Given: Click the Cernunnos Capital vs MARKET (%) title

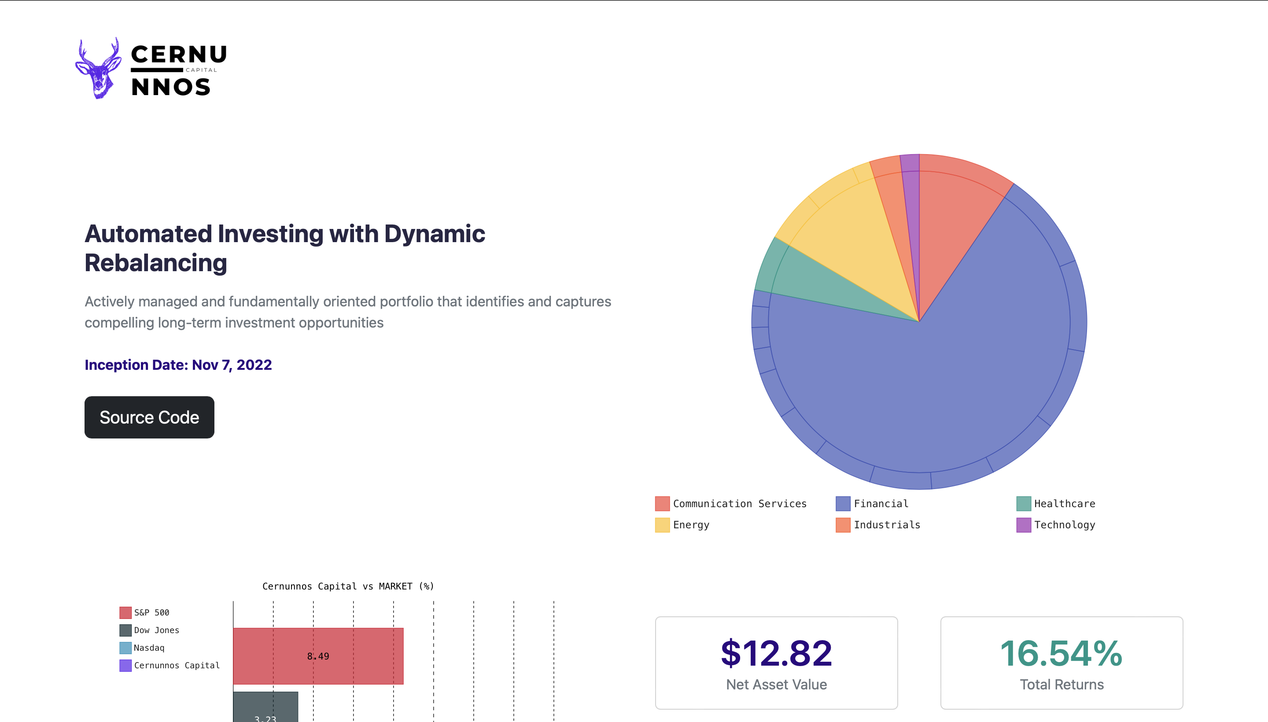Looking at the screenshot, I should (x=348, y=586).
